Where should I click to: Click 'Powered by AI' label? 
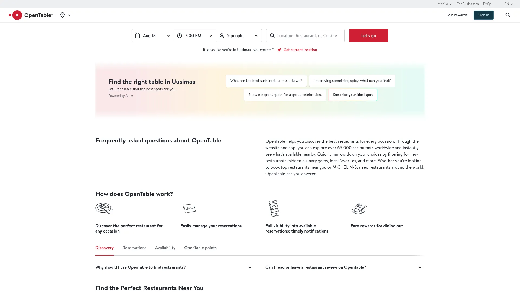[118, 96]
